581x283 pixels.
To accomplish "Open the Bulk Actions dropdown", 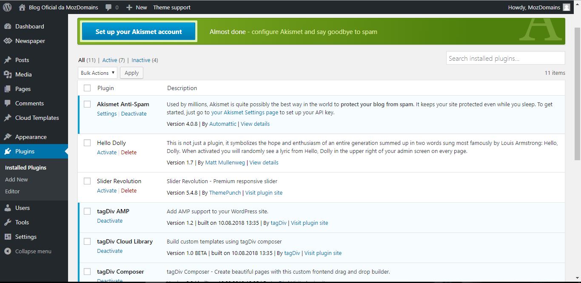I will (x=98, y=73).
